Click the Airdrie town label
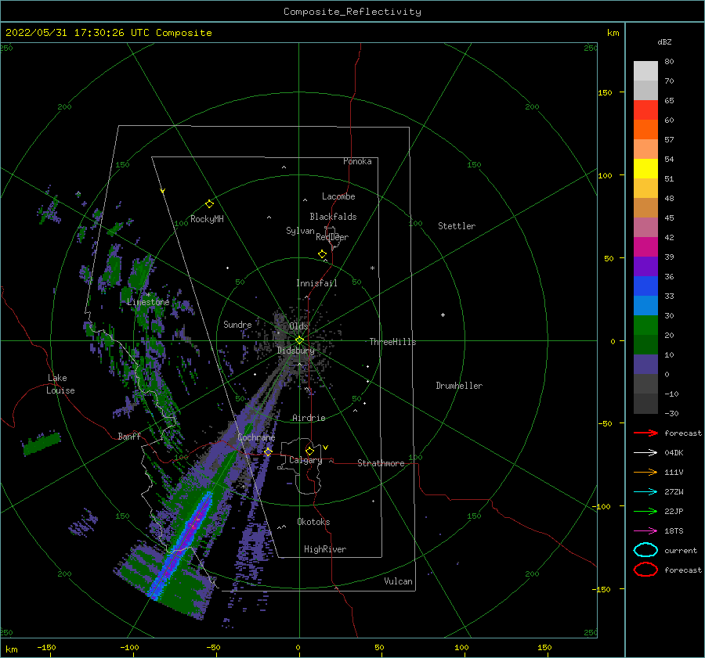 pyautogui.click(x=309, y=418)
